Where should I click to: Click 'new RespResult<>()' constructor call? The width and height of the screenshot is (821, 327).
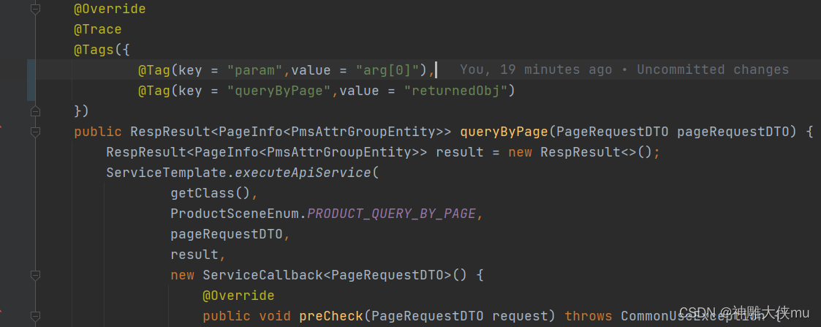[580, 152]
